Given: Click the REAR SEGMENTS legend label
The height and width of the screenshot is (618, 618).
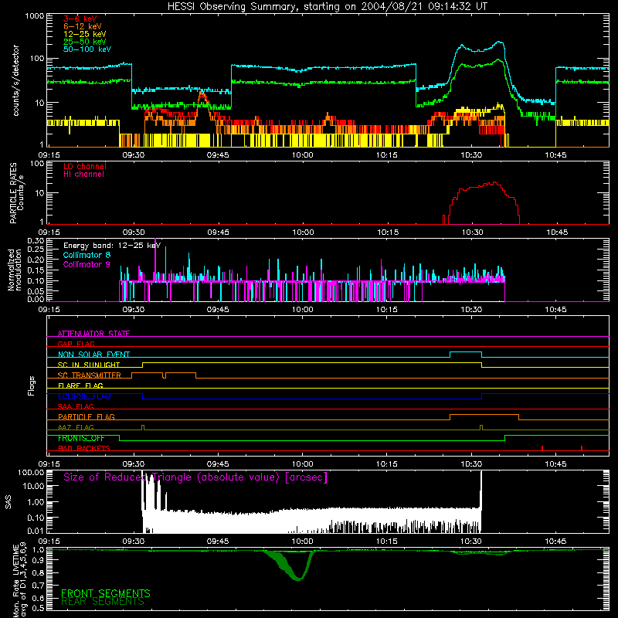Looking at the screenshot, I should (103, 602).
